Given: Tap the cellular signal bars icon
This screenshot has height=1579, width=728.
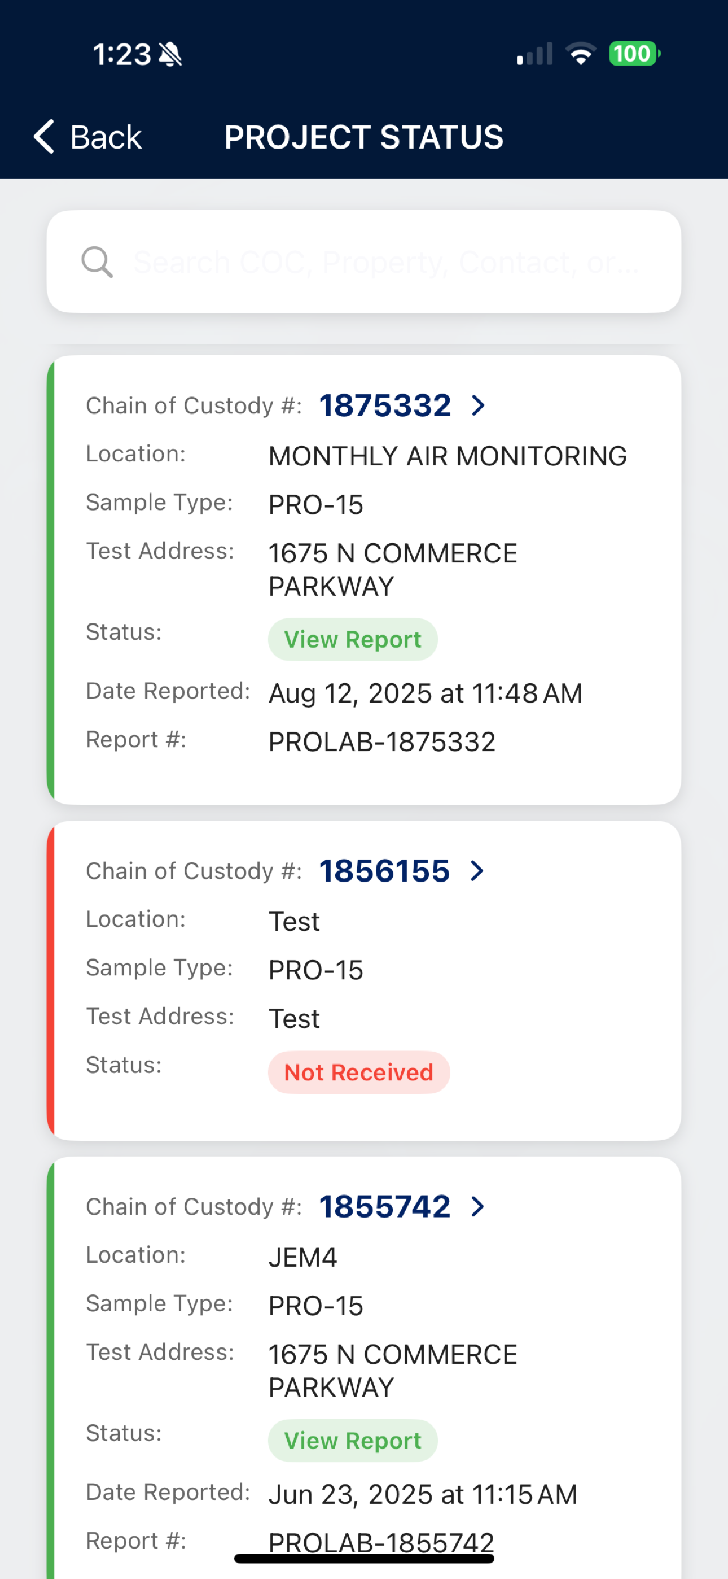Looking at the screenshot, I should click(534, 54).
